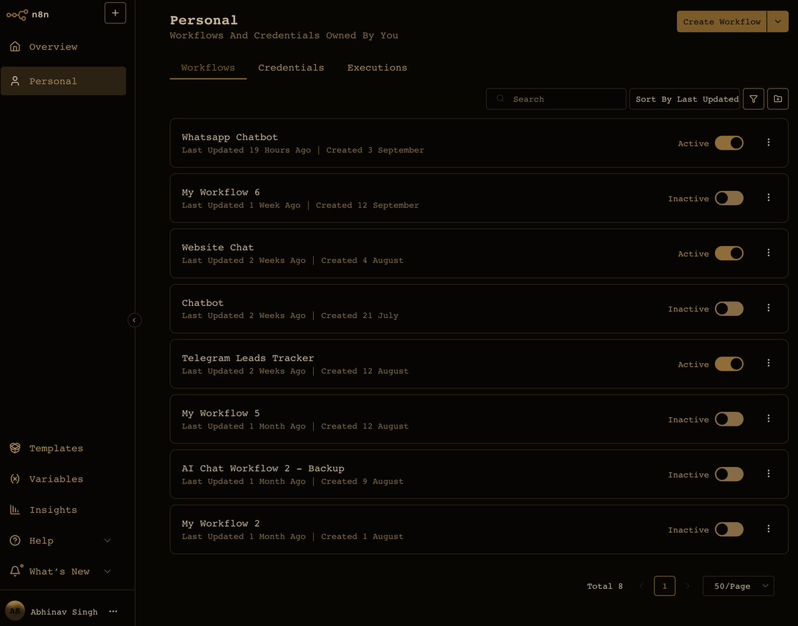
Task: Open the My Workflow 6 title
Action: [221, 192]
